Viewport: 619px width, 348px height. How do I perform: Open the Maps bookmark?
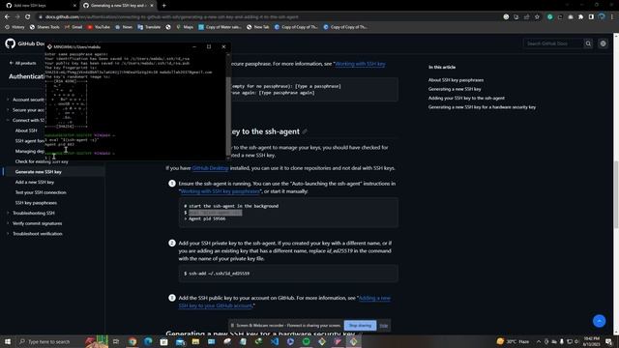[x=185, y=27]
